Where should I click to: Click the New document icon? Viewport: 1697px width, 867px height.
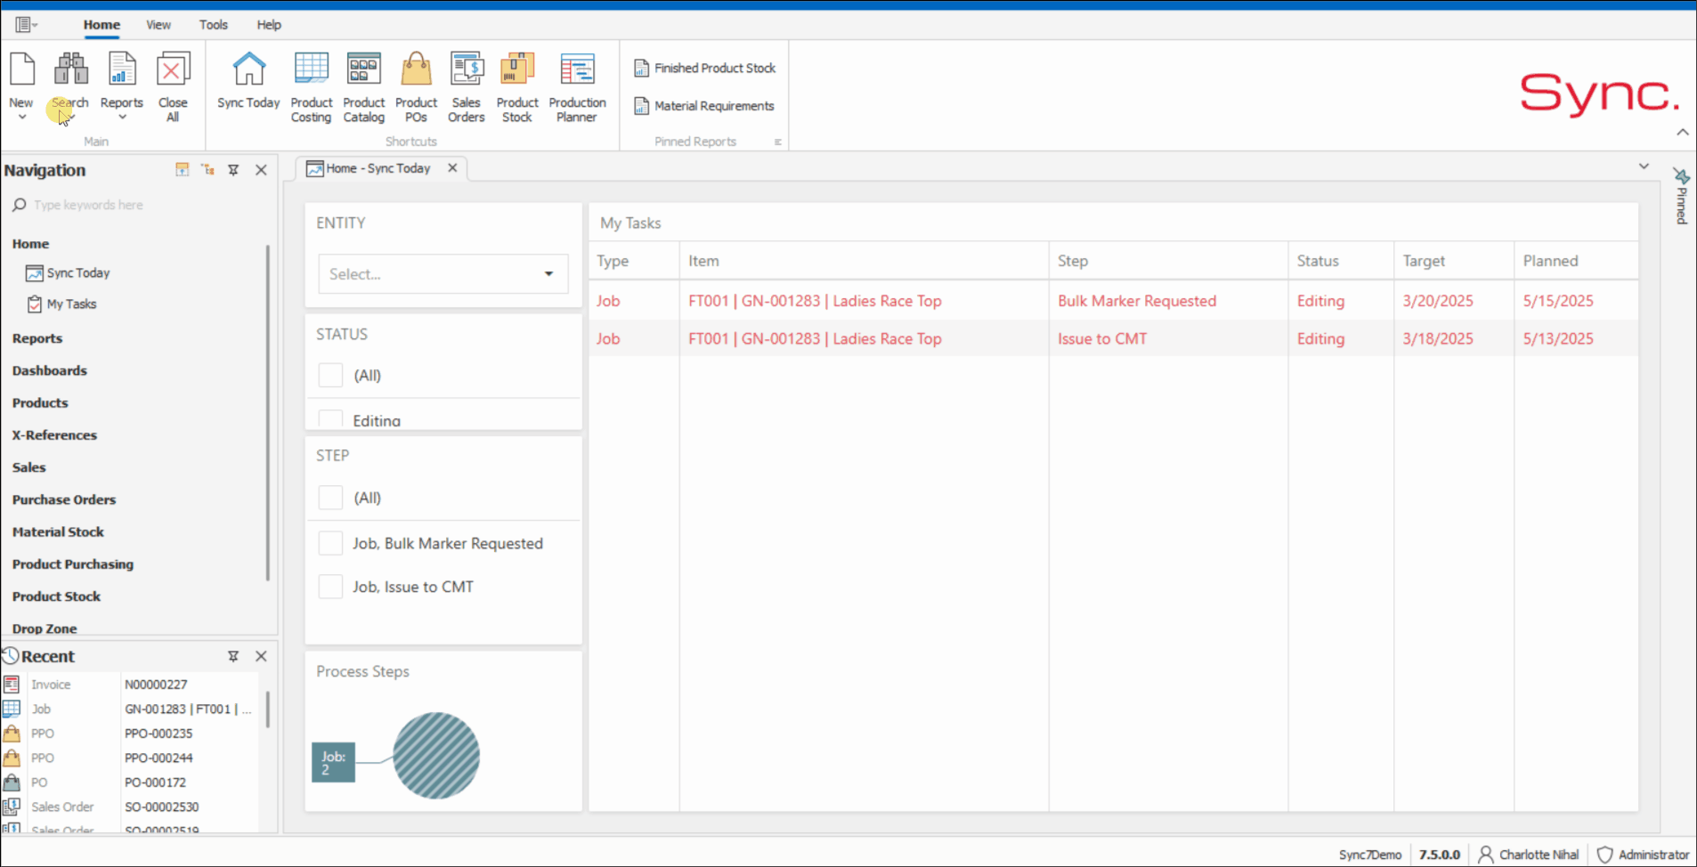(21, 69)
